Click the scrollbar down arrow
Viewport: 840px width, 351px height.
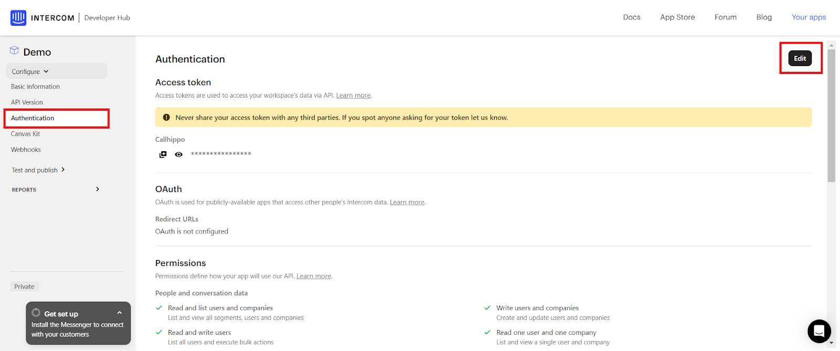831,343
